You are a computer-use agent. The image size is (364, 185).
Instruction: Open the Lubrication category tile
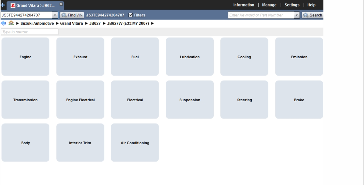[x=190, y=57]
